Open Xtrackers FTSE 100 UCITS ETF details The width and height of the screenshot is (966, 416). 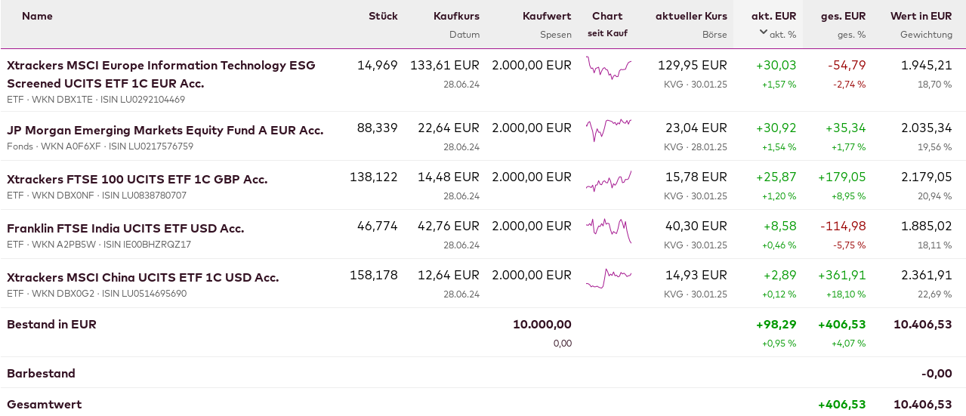tap(137, 179)
